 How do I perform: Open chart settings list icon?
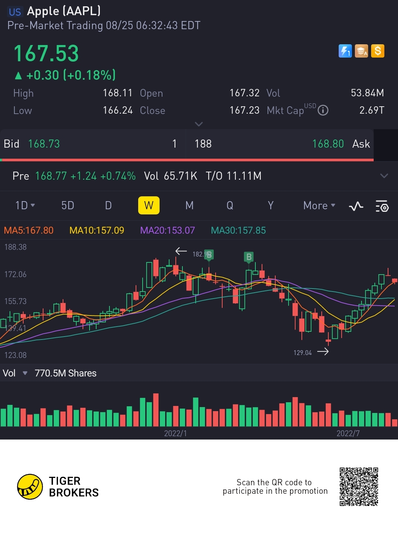coord(382,206)
